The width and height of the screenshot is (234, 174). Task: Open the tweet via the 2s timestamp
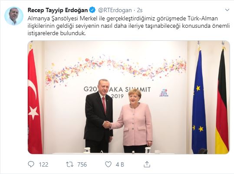tap(140, 10)
